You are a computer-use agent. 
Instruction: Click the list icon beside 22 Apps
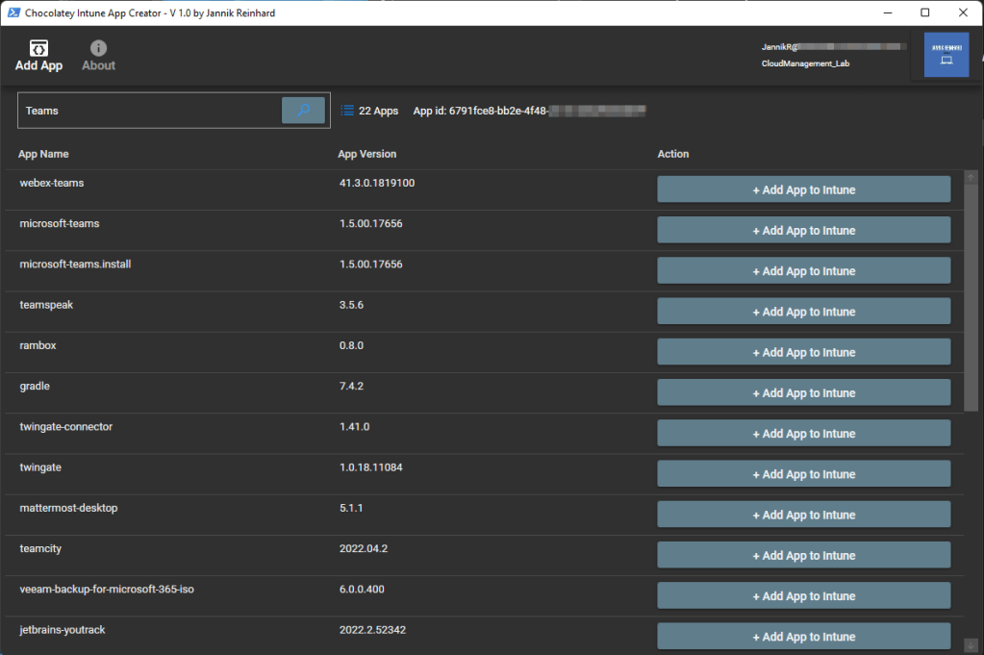[347, 111]
